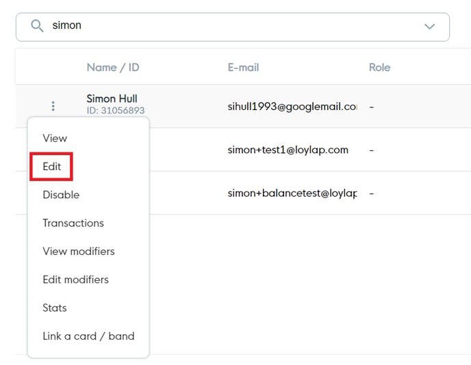The image size is (471, 365).
Task: Click the simon+test1@loylap.com email
Action: pyautogui.click(x=288, y=150)
